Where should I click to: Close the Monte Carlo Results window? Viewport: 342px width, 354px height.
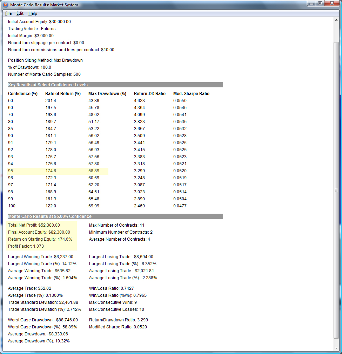[x=332, y=4]
